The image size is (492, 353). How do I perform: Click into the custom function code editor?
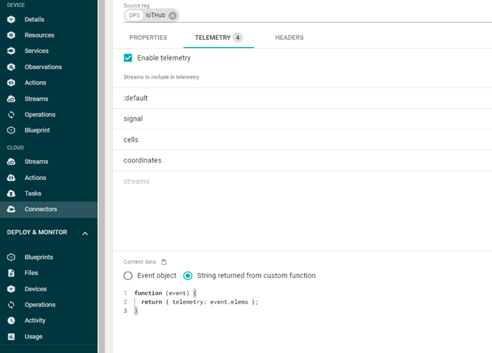pyautogui.click(x=308, y=302)
